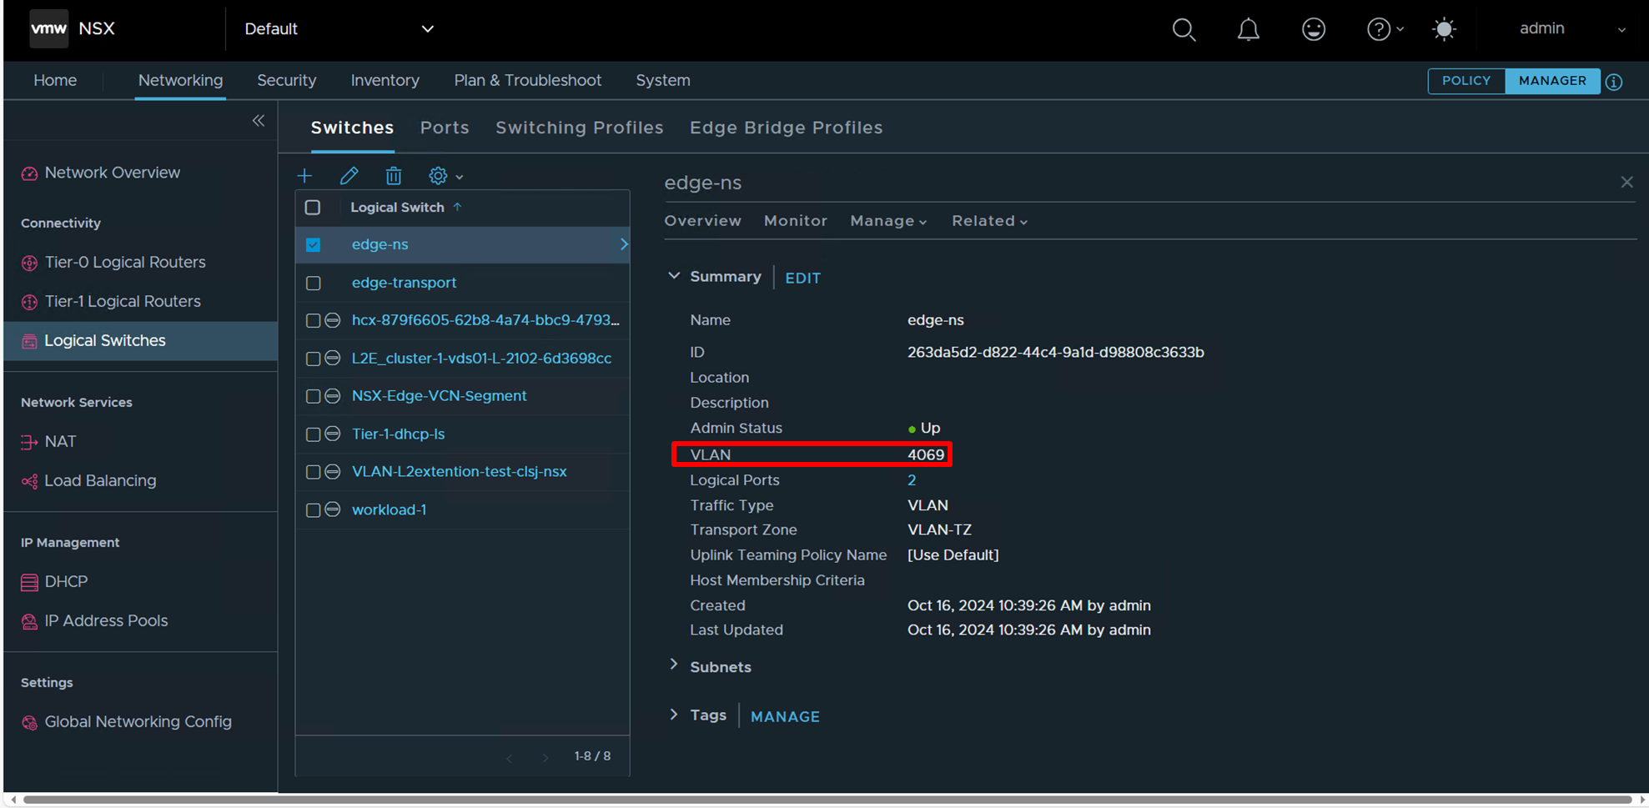This screenshot has width=1649, height=808.
Task: Check the L2E_cluster-1-vds01 checkbox
Action: pos(314,359)
